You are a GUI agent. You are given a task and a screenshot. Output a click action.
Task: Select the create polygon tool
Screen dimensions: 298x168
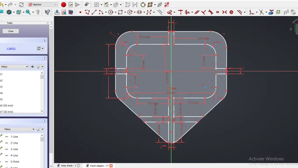pyautogui.click(x=130, y=12)
